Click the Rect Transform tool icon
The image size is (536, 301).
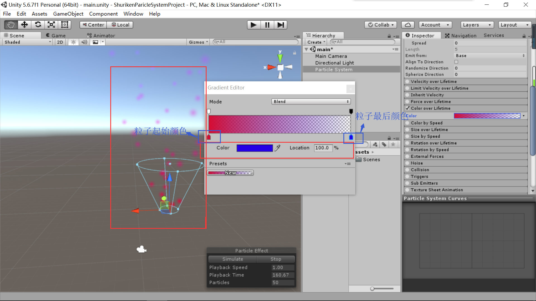(x=64, y=24)
